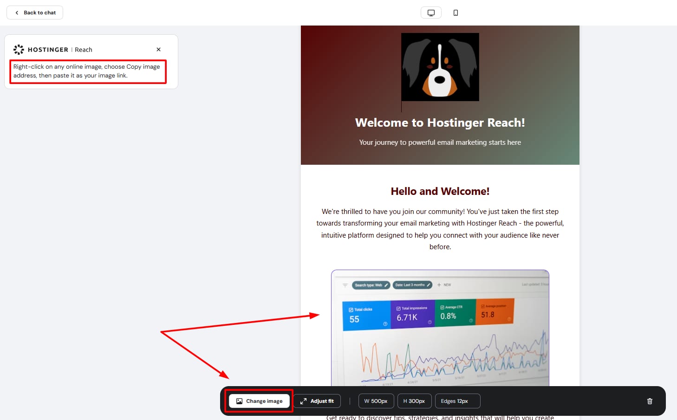Switch to desktop preview
Viewport: 677px width, 420px height.
[x=431, y=13]
